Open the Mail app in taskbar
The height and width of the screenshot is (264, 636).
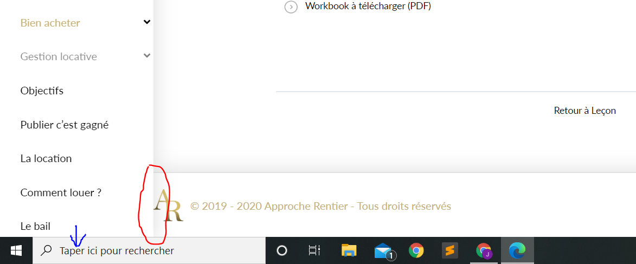383,250
